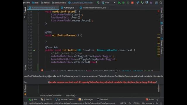Click the red error indicator atop right gutter
Image resolution: width=187 pixels, height=105 pixels.
click(158, 11)
